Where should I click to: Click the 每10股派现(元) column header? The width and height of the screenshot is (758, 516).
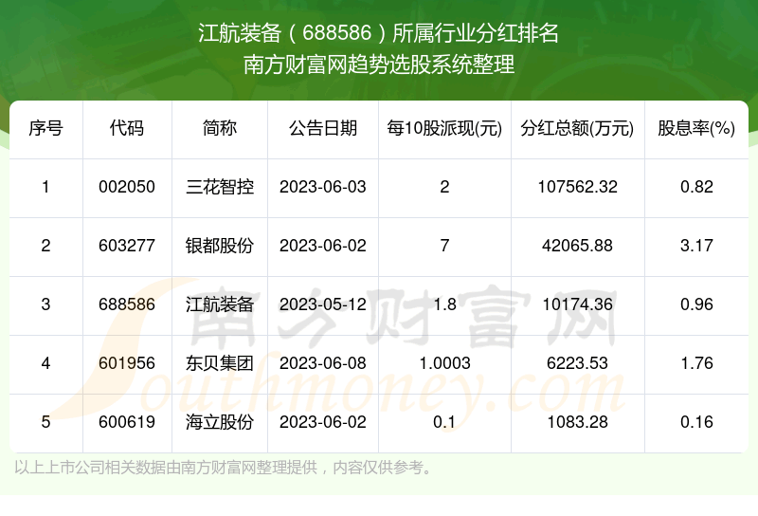(444, 129)
